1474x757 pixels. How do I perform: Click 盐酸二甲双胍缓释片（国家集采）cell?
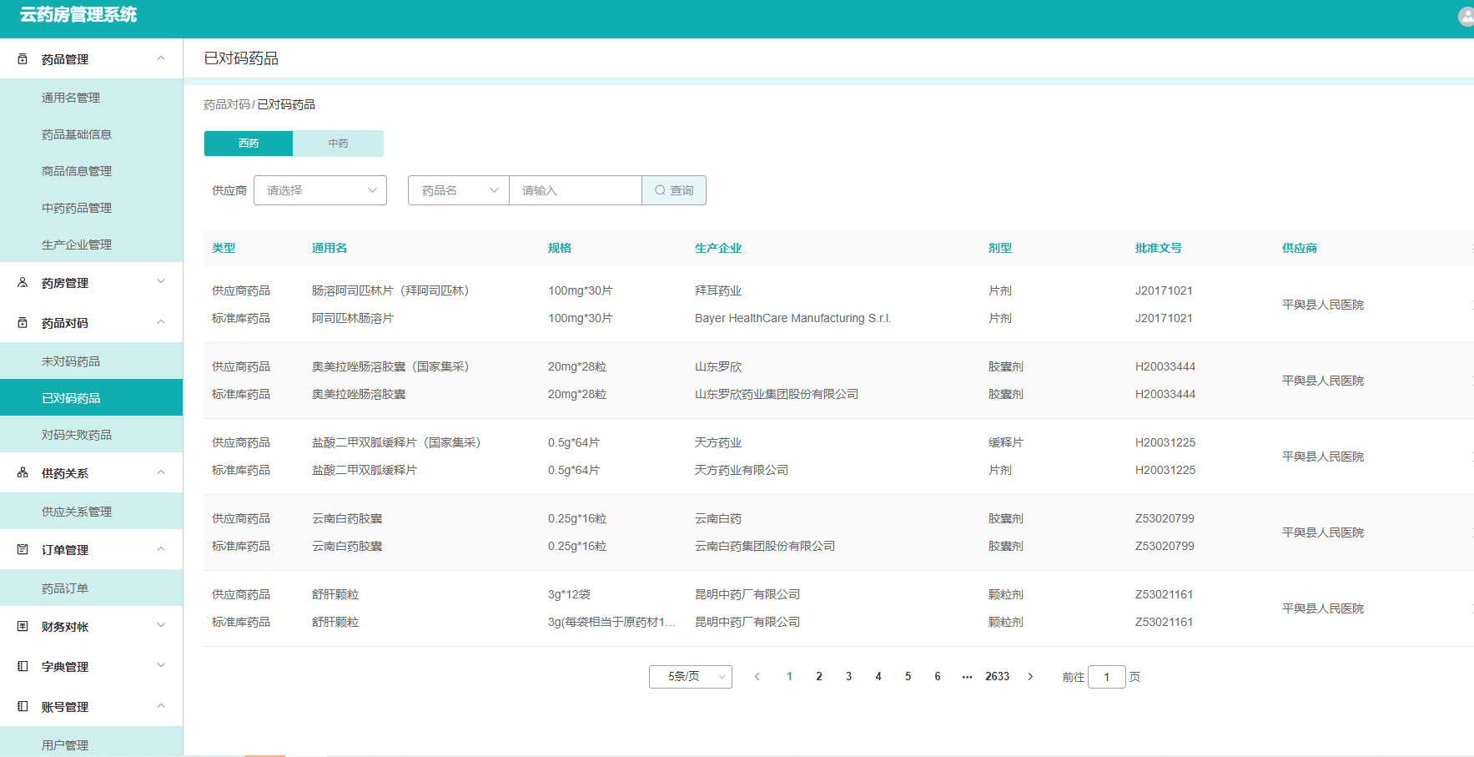tap(400, 442)
